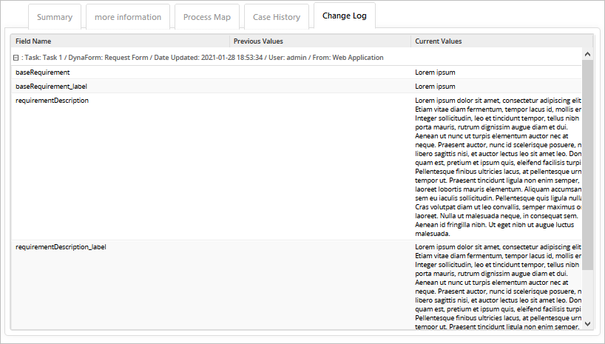Open the more information tab

tap(128, 17)
